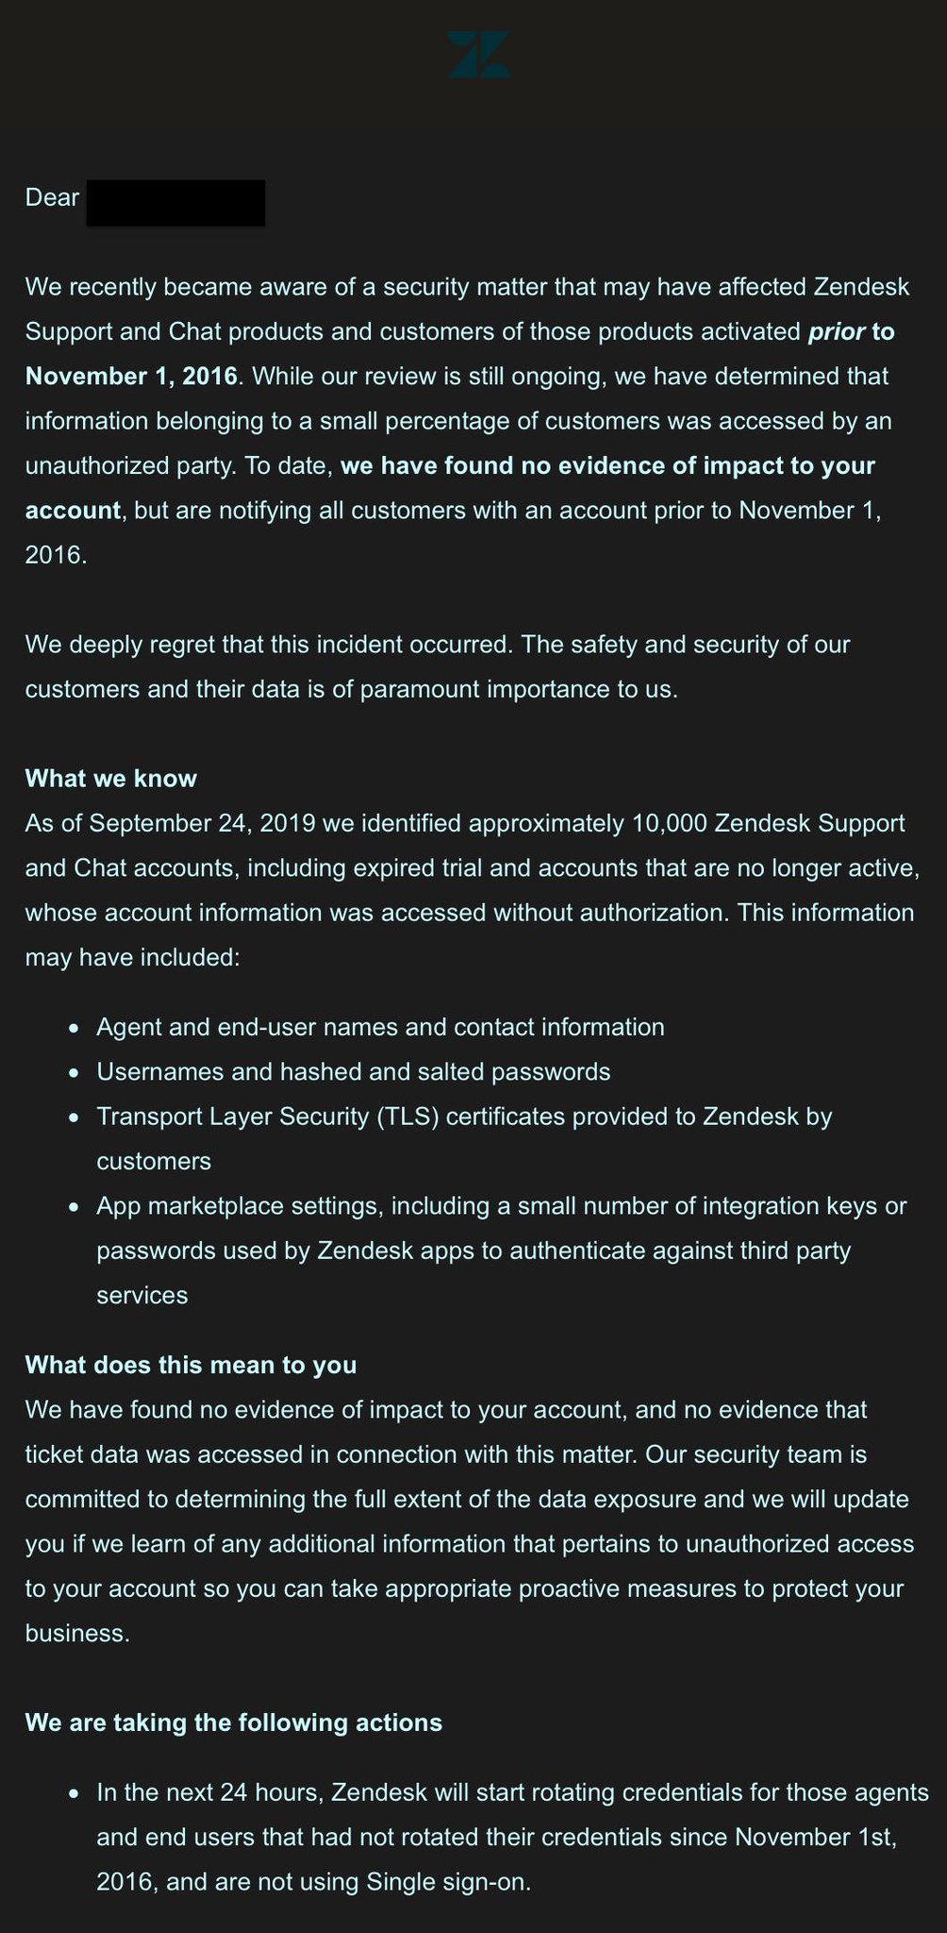The image size is (947, 1933).
Task: Click the "Transport Layer Security (TLS)" bullet item
Action: point(464,1117)
